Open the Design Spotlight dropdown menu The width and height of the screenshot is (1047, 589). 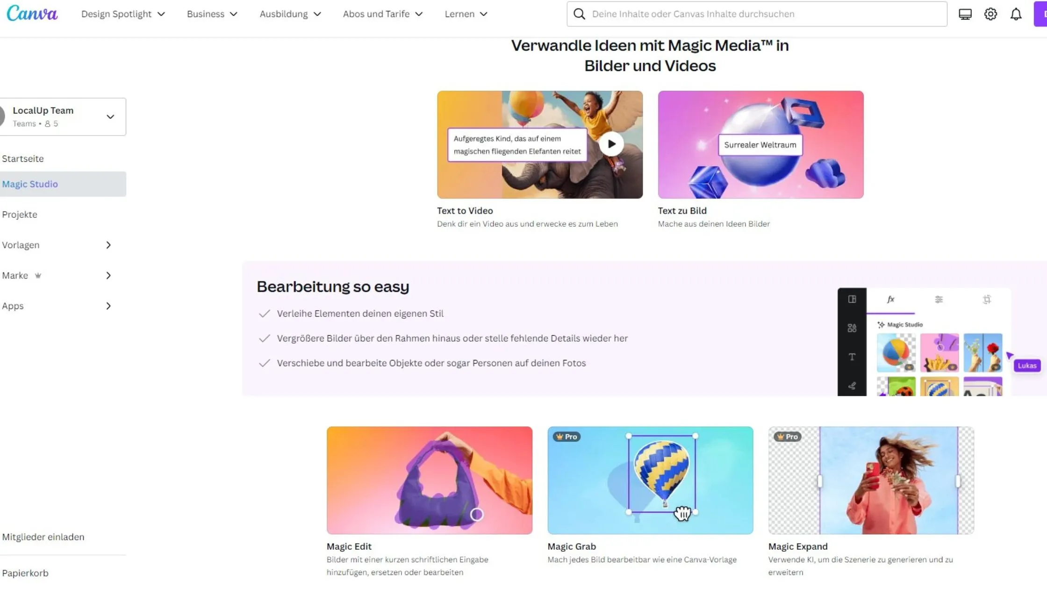point(123,14)
